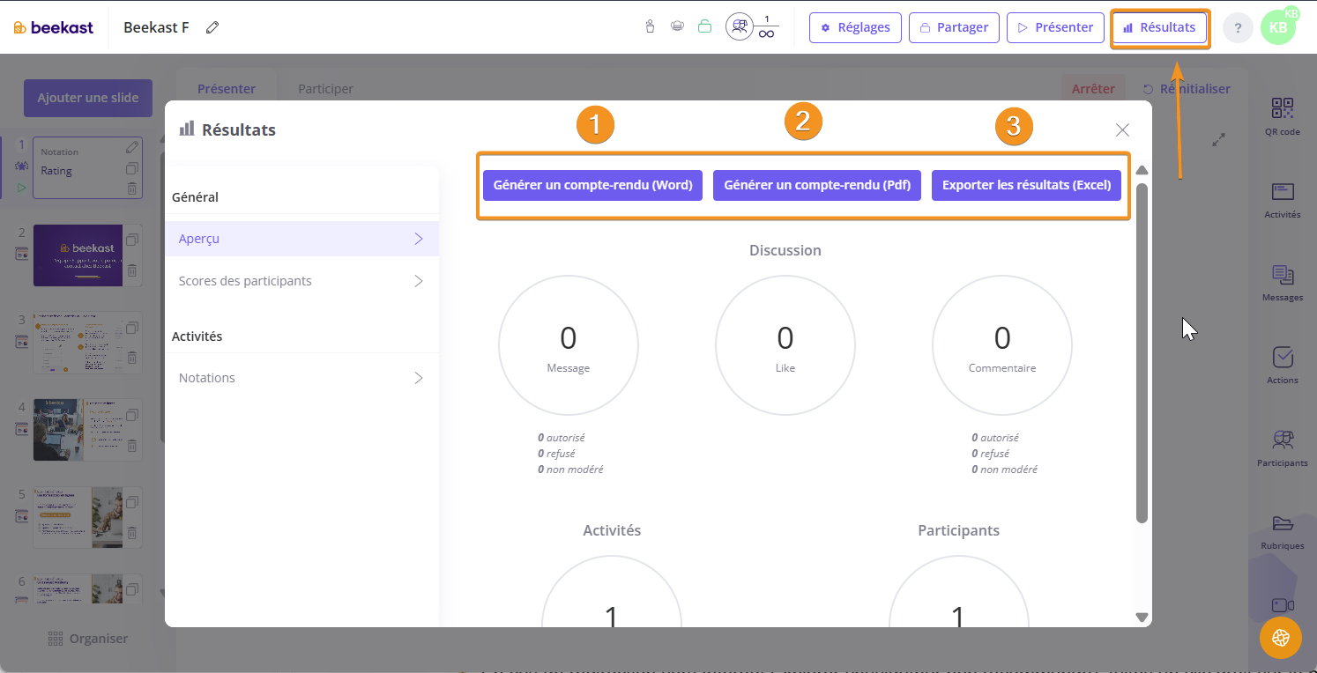Viewport: 1317px width, 673px height.
Task: Click the Partager button
Action: [x=954, y=27]
